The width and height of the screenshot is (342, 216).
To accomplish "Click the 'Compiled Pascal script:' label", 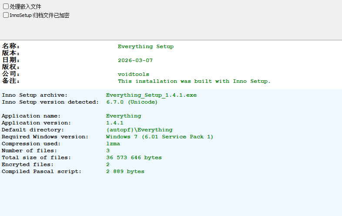I will point(41,172).
